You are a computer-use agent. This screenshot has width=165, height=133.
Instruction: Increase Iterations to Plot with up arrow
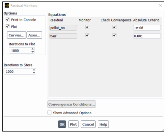tap(33, 49)
